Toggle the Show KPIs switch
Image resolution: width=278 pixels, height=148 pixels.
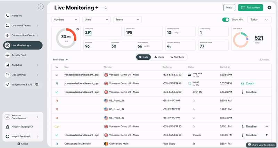(x=226, y=20)
